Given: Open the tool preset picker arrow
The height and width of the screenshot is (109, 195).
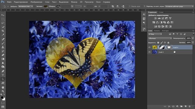Looking at the screenshot, I should pyautogui.click(x=8, y=6).
